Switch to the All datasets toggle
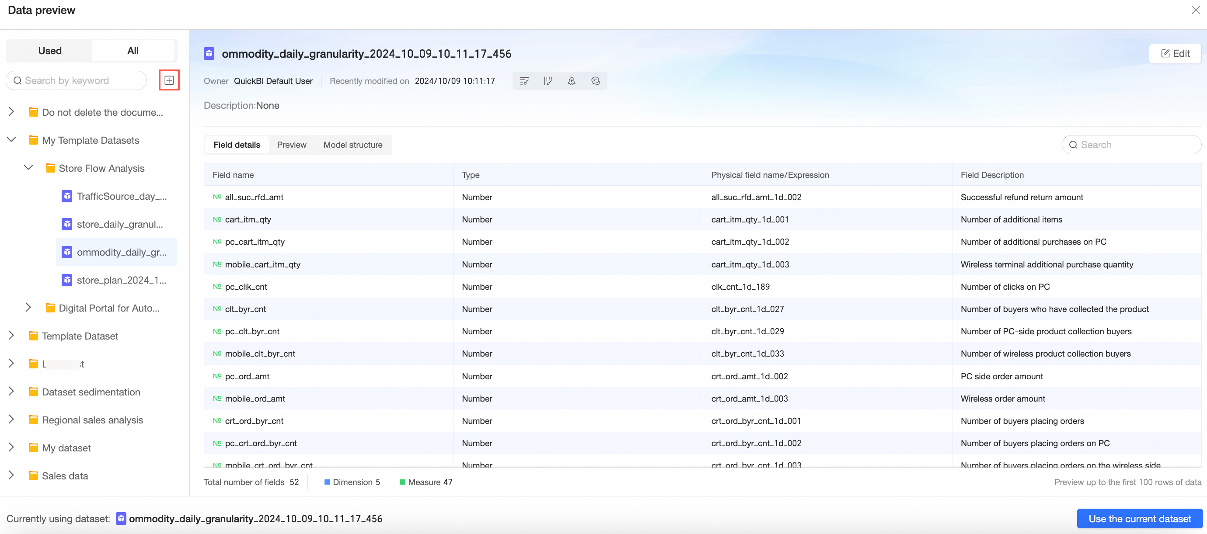The width and height of the screenshot is (1207, 534). 133,51
